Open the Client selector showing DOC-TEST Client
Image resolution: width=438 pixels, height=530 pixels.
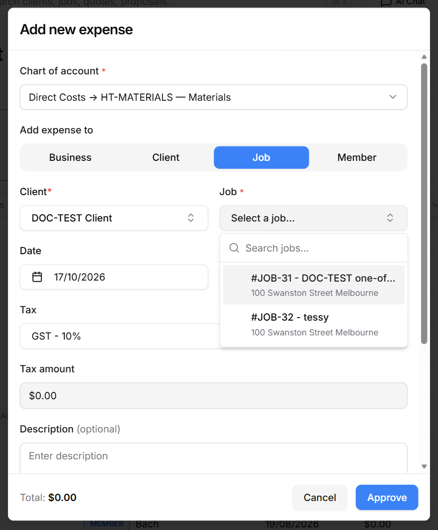tap(114, 218)
